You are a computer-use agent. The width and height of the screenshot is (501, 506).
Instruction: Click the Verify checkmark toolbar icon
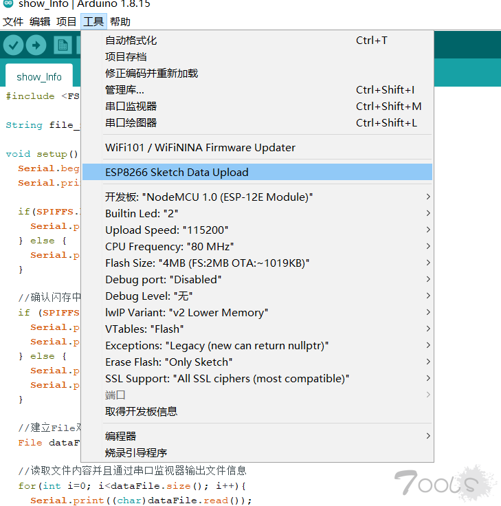point(13,45)
